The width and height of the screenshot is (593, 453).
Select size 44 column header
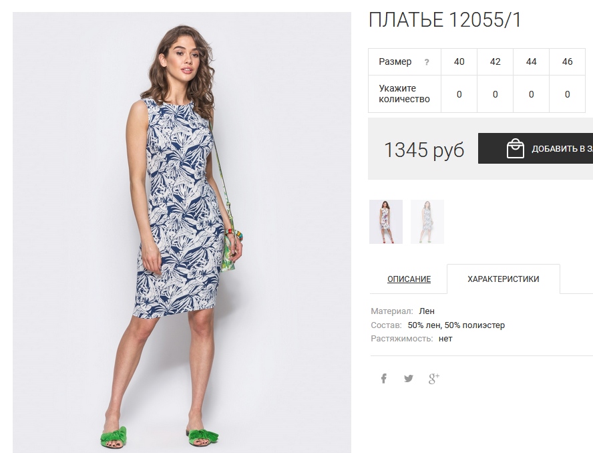531,61
